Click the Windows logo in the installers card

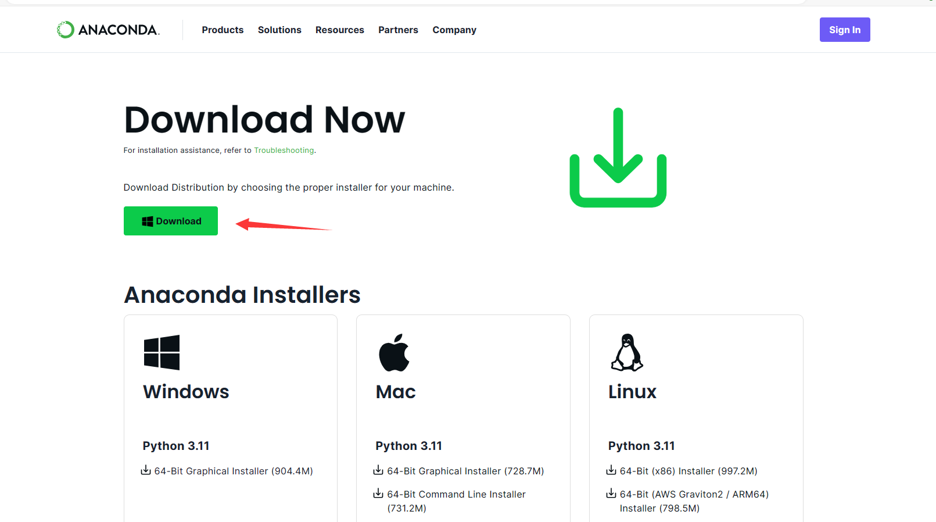point(162,352)
